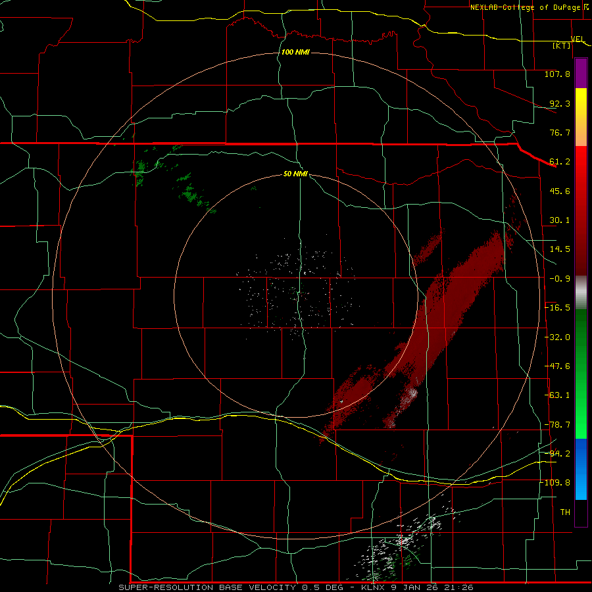Select the 76.7 scale label

click(560, 132)
